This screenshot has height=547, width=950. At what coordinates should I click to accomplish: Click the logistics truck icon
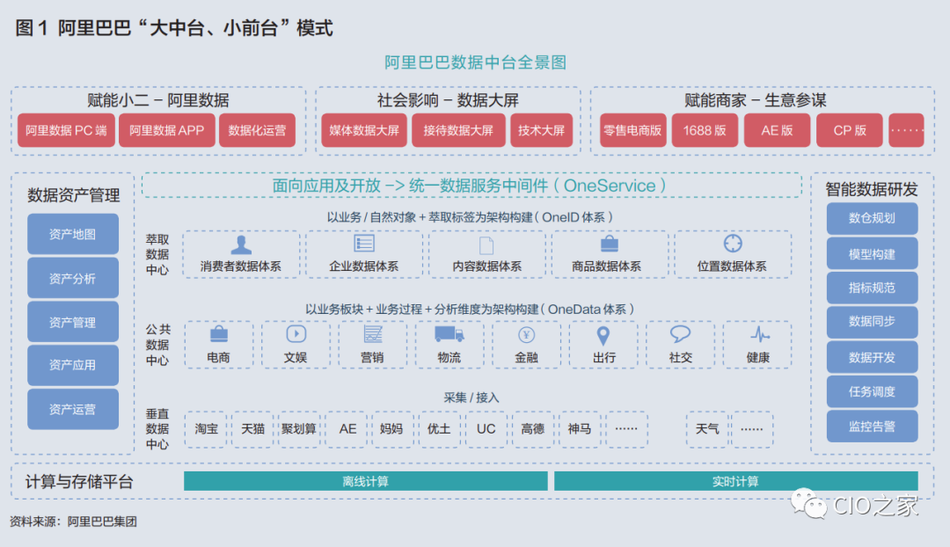(449, 334)
